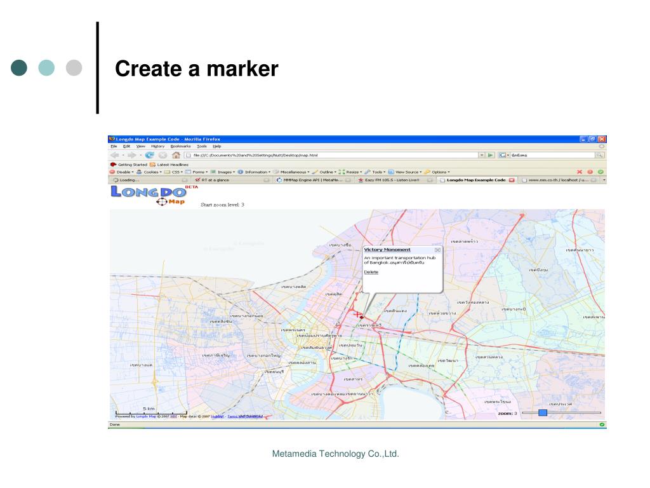Click the Victory Monument popup title

click(x=387, y=250)
